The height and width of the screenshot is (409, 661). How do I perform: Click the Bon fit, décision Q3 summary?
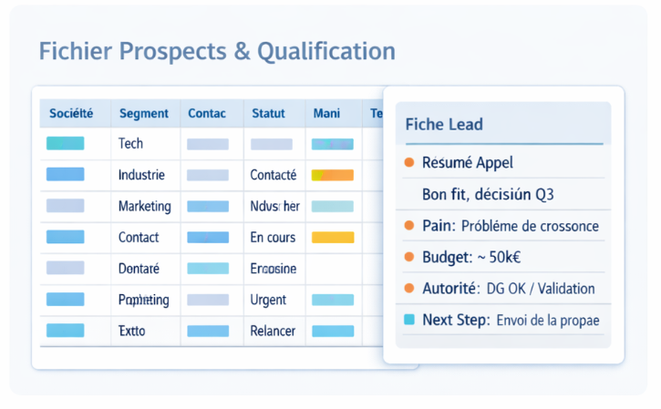489,194
